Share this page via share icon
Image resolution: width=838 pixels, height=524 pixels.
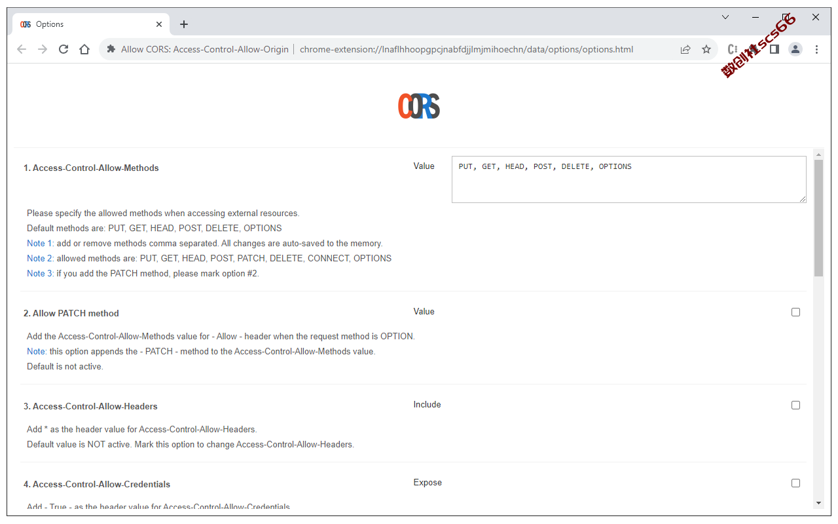[x=685, y=49]
